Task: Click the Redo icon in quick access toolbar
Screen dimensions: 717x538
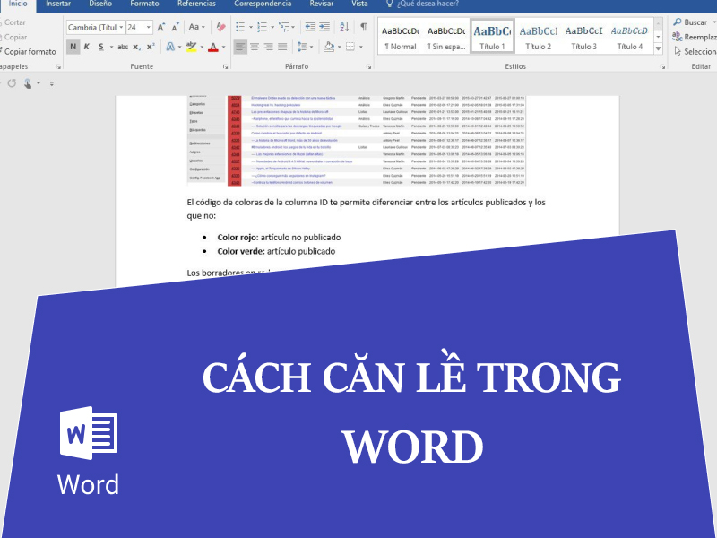Action: point(12,83)
